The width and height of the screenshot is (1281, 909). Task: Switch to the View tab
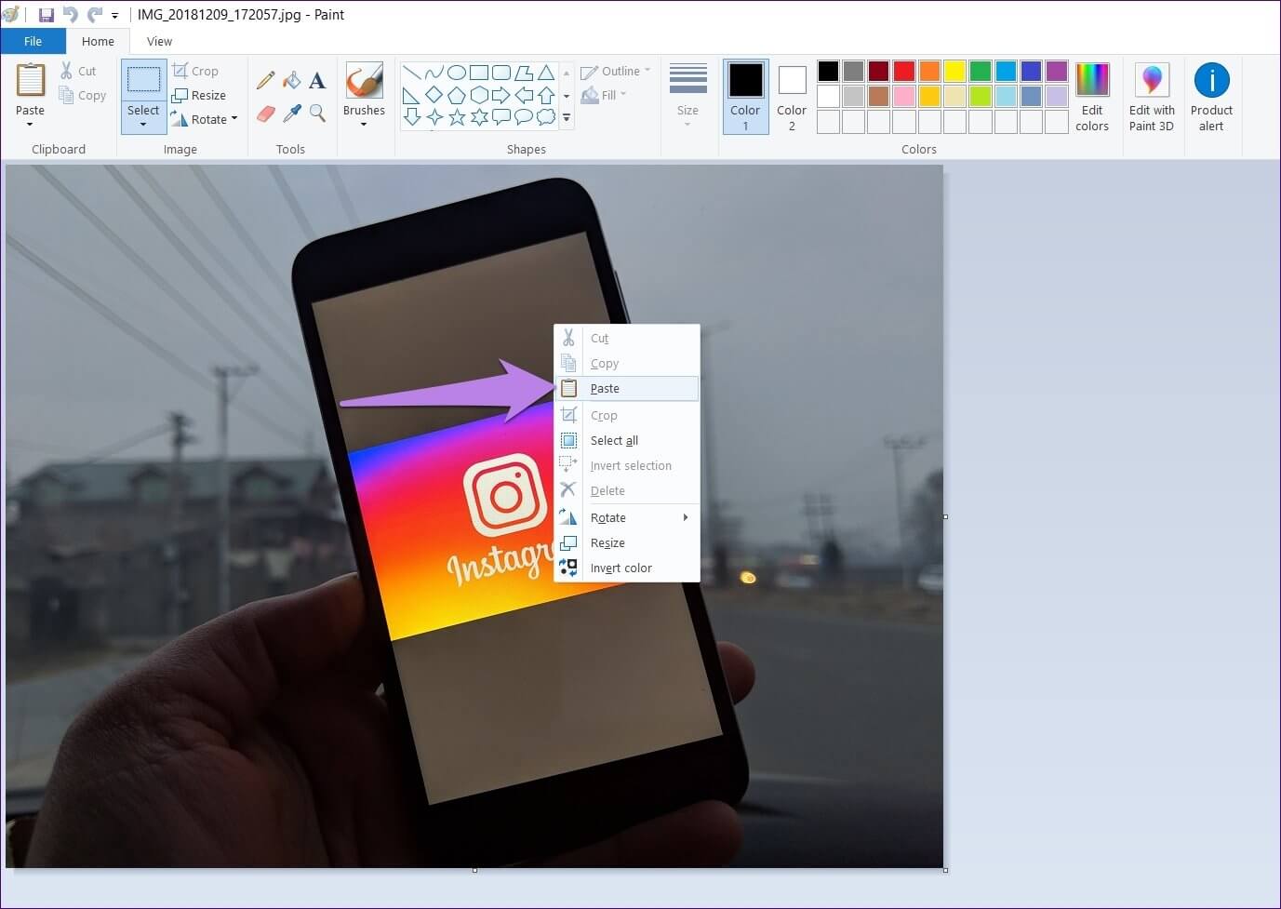point(159,41)
